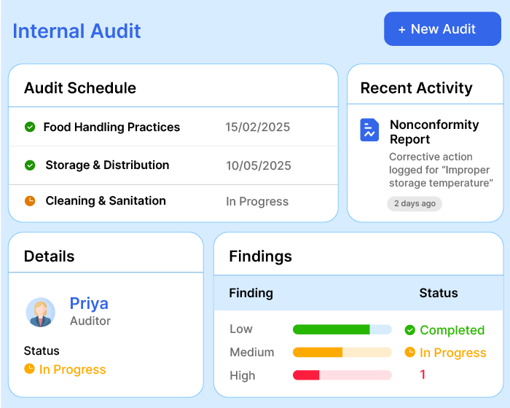The image size is (510, 408).
Task: Click the Nonconformity Report document icon
Action: [x=369, y=130]
